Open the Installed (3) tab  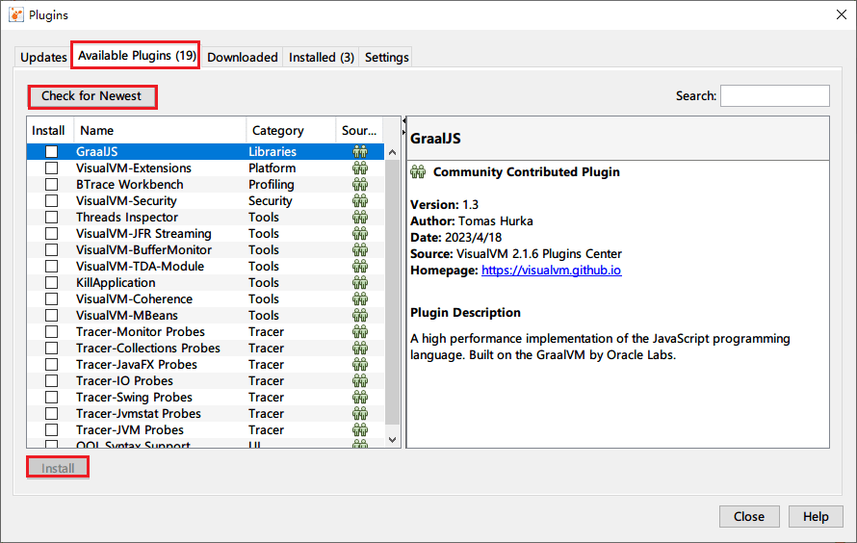(322, 58)
